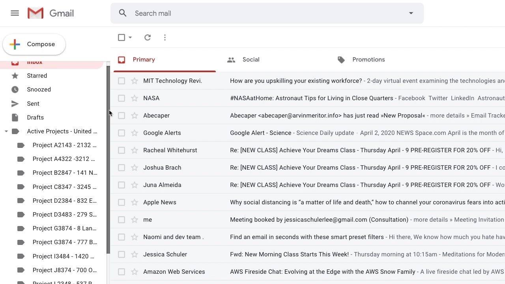
Task: Star the Apple News email
Action: pyautogui.click(x=135, y=202)
